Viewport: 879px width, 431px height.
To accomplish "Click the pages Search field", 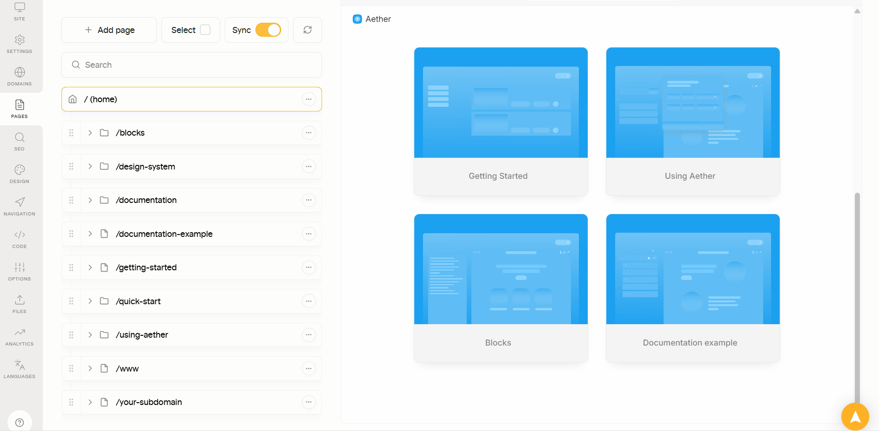I will 192,65.
